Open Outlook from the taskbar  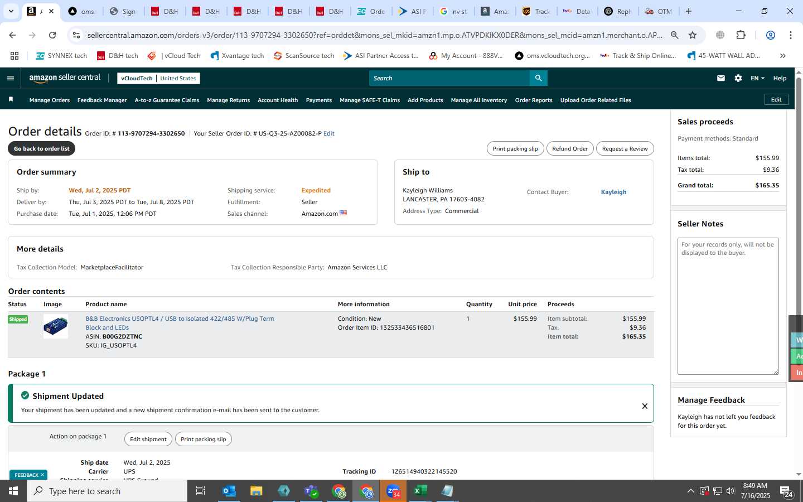click(x=229, y=491)
